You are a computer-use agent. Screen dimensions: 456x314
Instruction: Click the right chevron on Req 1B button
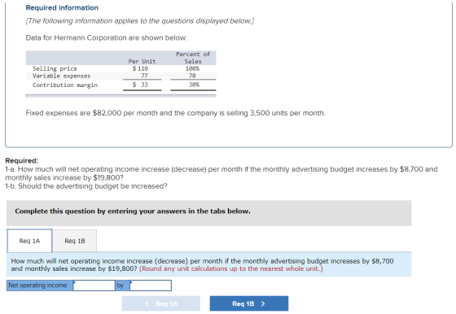263,303
